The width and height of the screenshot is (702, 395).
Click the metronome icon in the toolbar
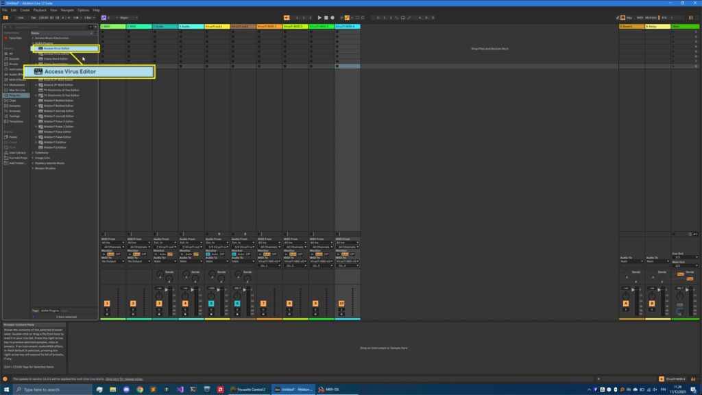77,19
